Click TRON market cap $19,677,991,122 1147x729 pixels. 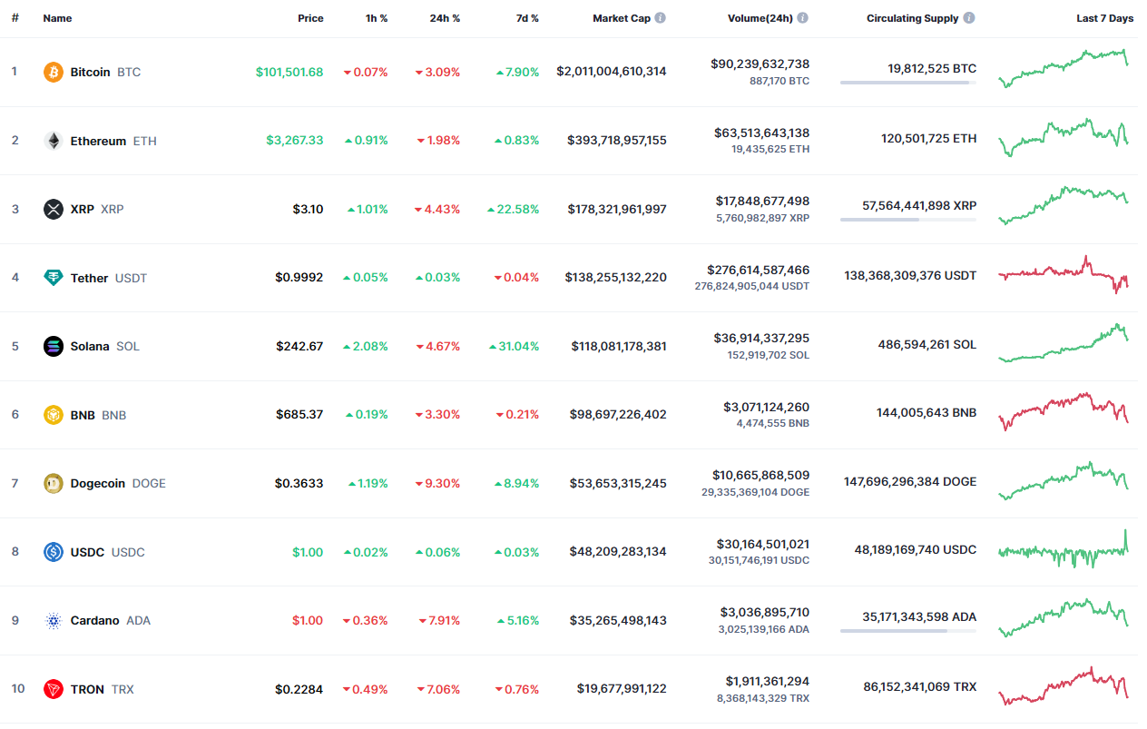[622, 689]
